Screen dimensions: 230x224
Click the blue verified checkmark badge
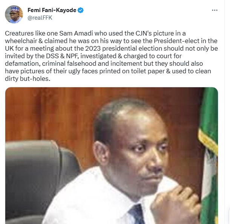(81, 10)
